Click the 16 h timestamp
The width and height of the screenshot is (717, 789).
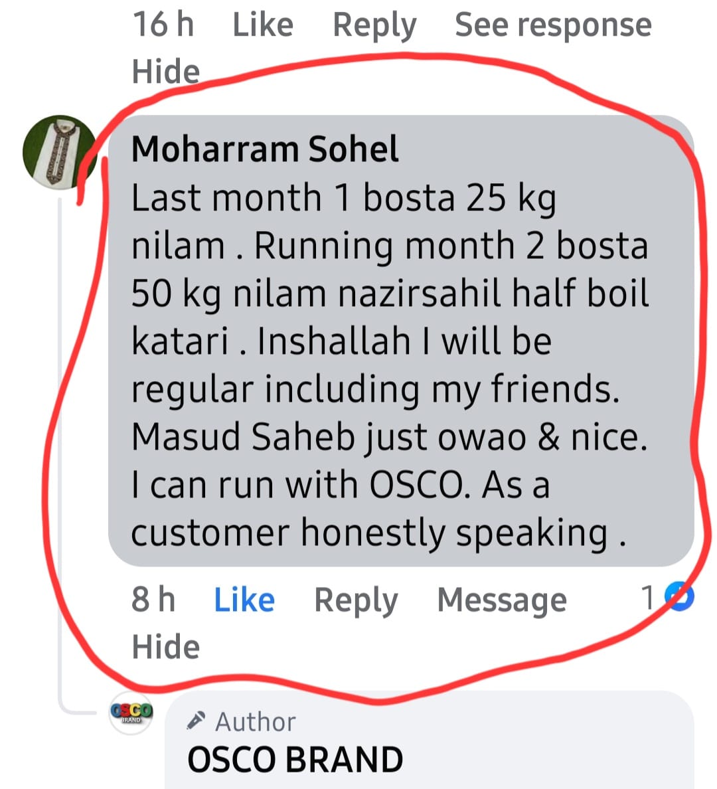(x=163, y=25)
